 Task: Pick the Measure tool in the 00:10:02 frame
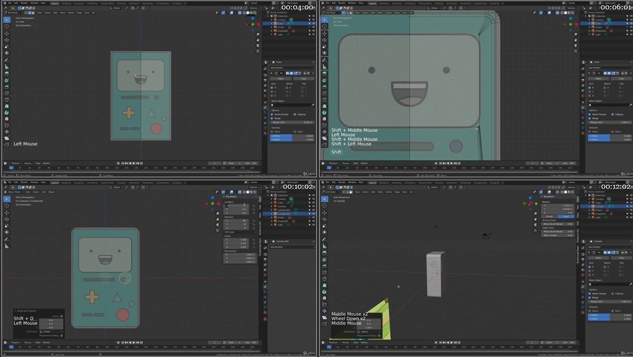[x=7, y=246]
